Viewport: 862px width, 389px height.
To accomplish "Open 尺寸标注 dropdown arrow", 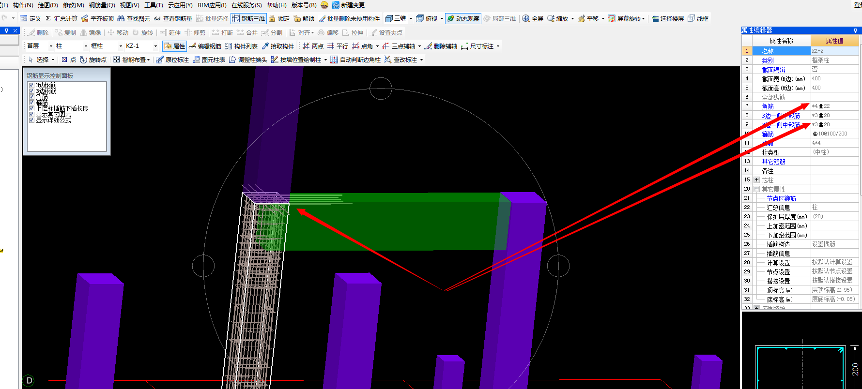I will pyautogui.click(x=498, y=46).
